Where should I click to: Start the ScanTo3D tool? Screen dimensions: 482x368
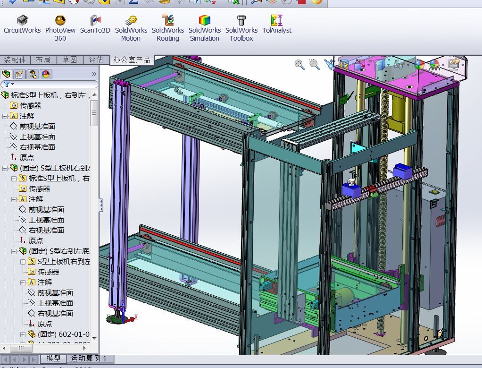pos(95,25)
